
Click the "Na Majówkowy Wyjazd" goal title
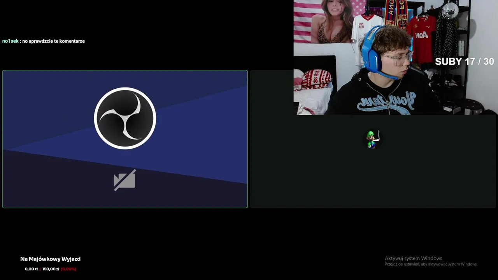click(x=50, y=259)
